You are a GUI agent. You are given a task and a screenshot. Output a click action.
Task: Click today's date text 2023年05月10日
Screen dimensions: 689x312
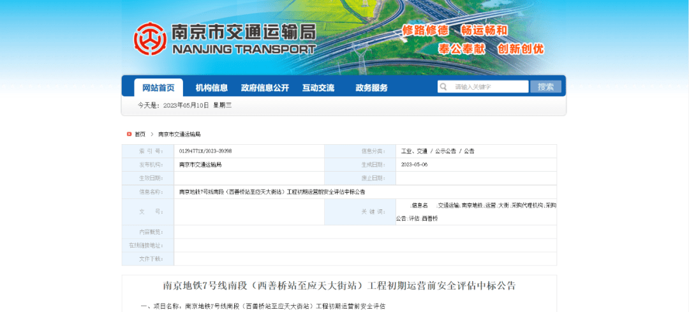click(x=186, y=105)
